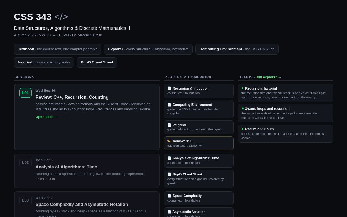Click the 3-sum demo description text
Screen dimensions: 347x217
[279, 116]
